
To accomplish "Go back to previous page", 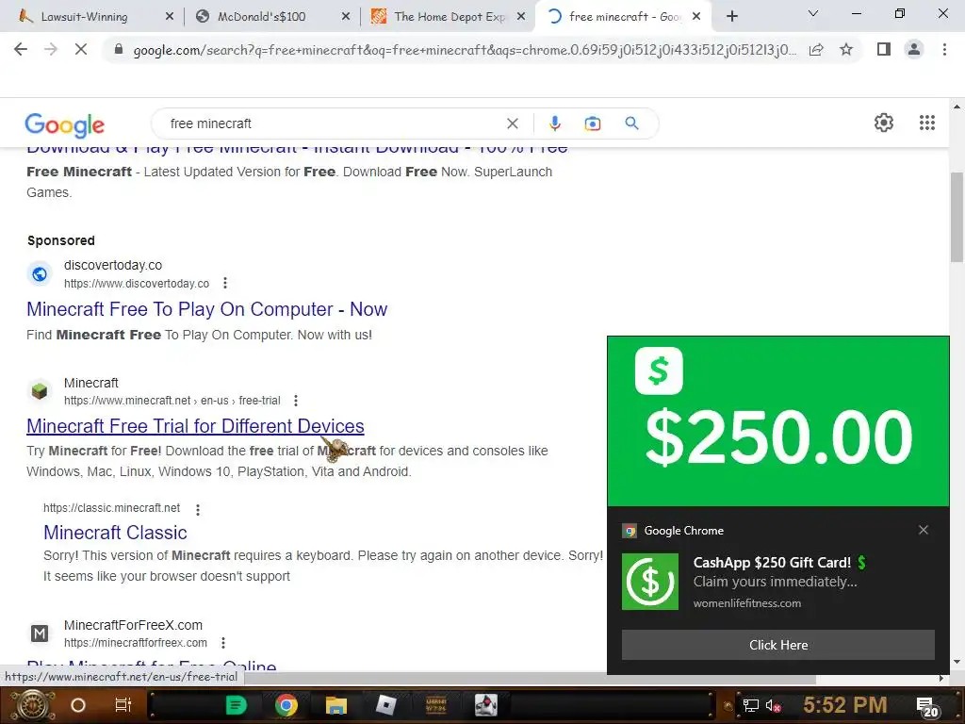I will click(21, 49).
